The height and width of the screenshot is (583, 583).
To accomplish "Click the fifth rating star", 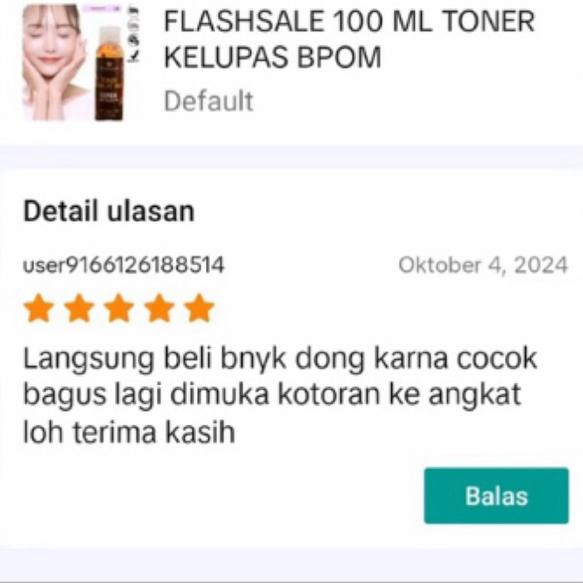I will pos(199,307).
